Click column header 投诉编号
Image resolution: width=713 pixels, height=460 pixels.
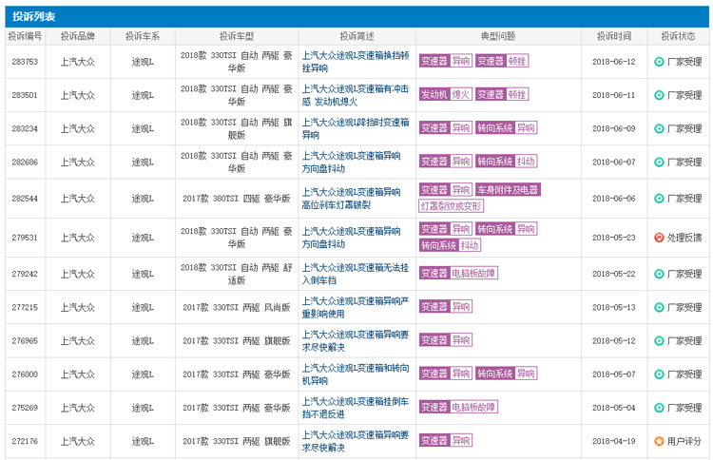pyautogui.click(x=25, y=36)
